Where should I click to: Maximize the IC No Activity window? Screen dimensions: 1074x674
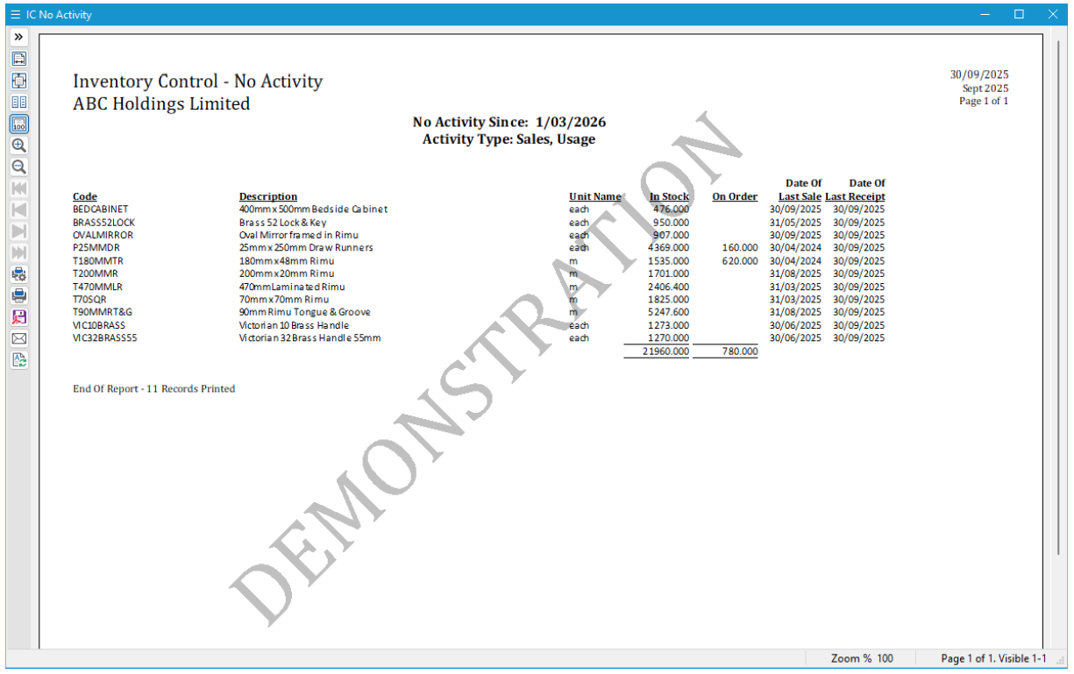click(1019, 14)
